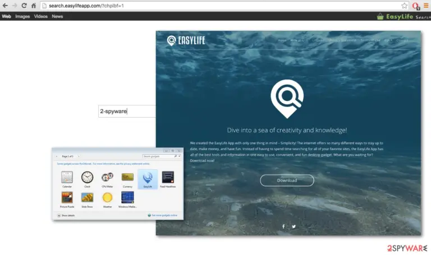Open the EULA navigation link
Image resolution: width=431 pixels, height=255 pixels.
click(x=388, y=40)
